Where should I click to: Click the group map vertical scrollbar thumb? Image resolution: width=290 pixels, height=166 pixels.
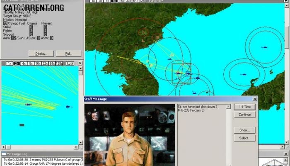(287, 37)
